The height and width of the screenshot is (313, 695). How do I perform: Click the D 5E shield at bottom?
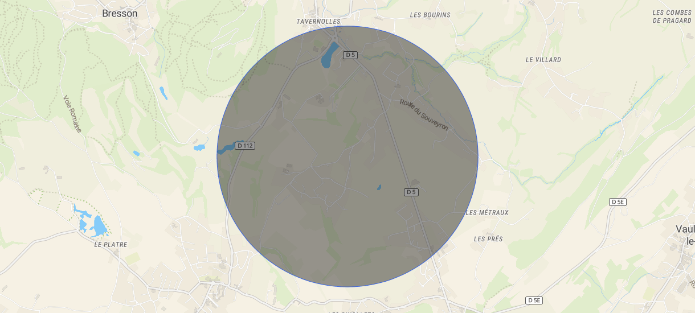pyautogui.click(x=534, y=300)
